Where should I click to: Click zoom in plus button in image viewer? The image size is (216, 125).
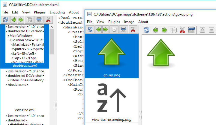click(x=202, y=30)
